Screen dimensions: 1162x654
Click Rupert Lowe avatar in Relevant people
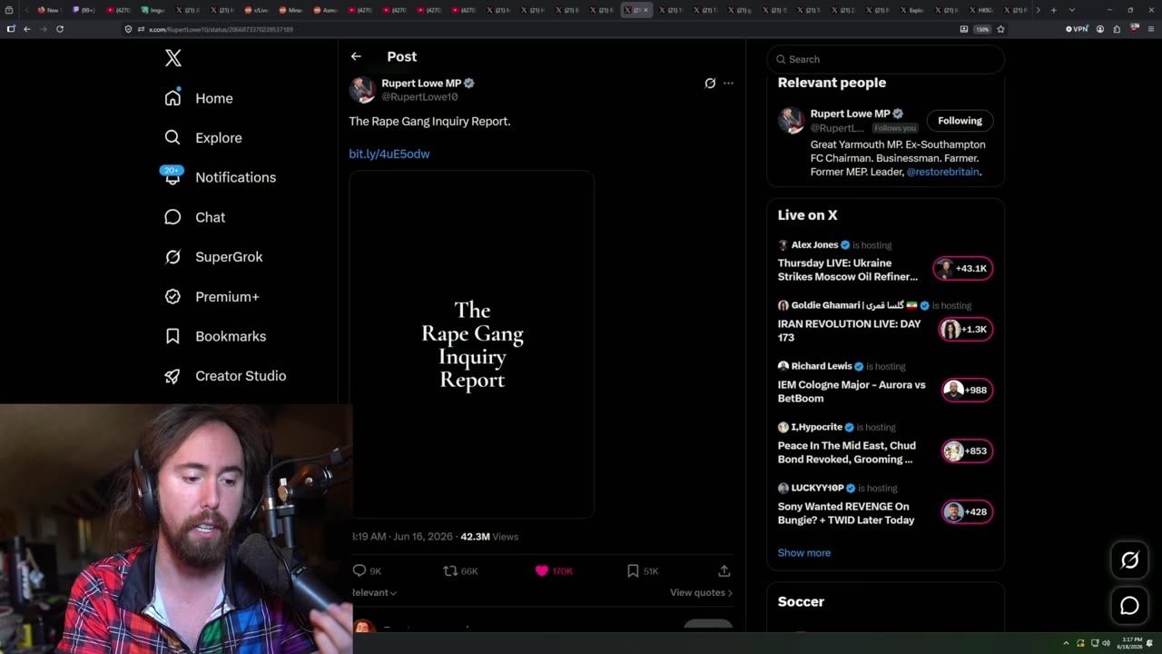pyautogui.click(x=791, y=121)
